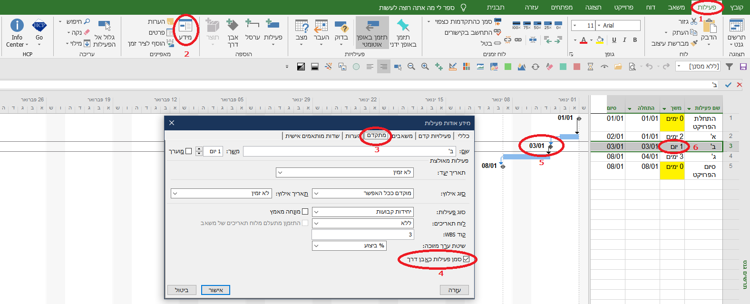Click Manually Schedule pin icon
The height and width of the screenshot is (304, 750).
click(x=403, y=25)
